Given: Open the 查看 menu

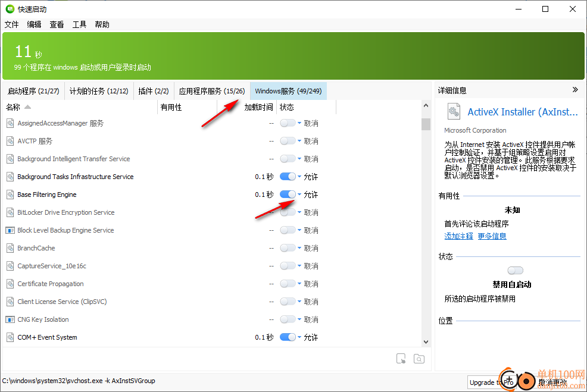Looking at the screenshot, I should [57, 25].
